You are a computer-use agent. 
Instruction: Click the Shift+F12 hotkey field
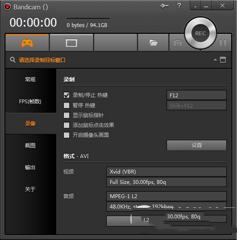point(197,106)
